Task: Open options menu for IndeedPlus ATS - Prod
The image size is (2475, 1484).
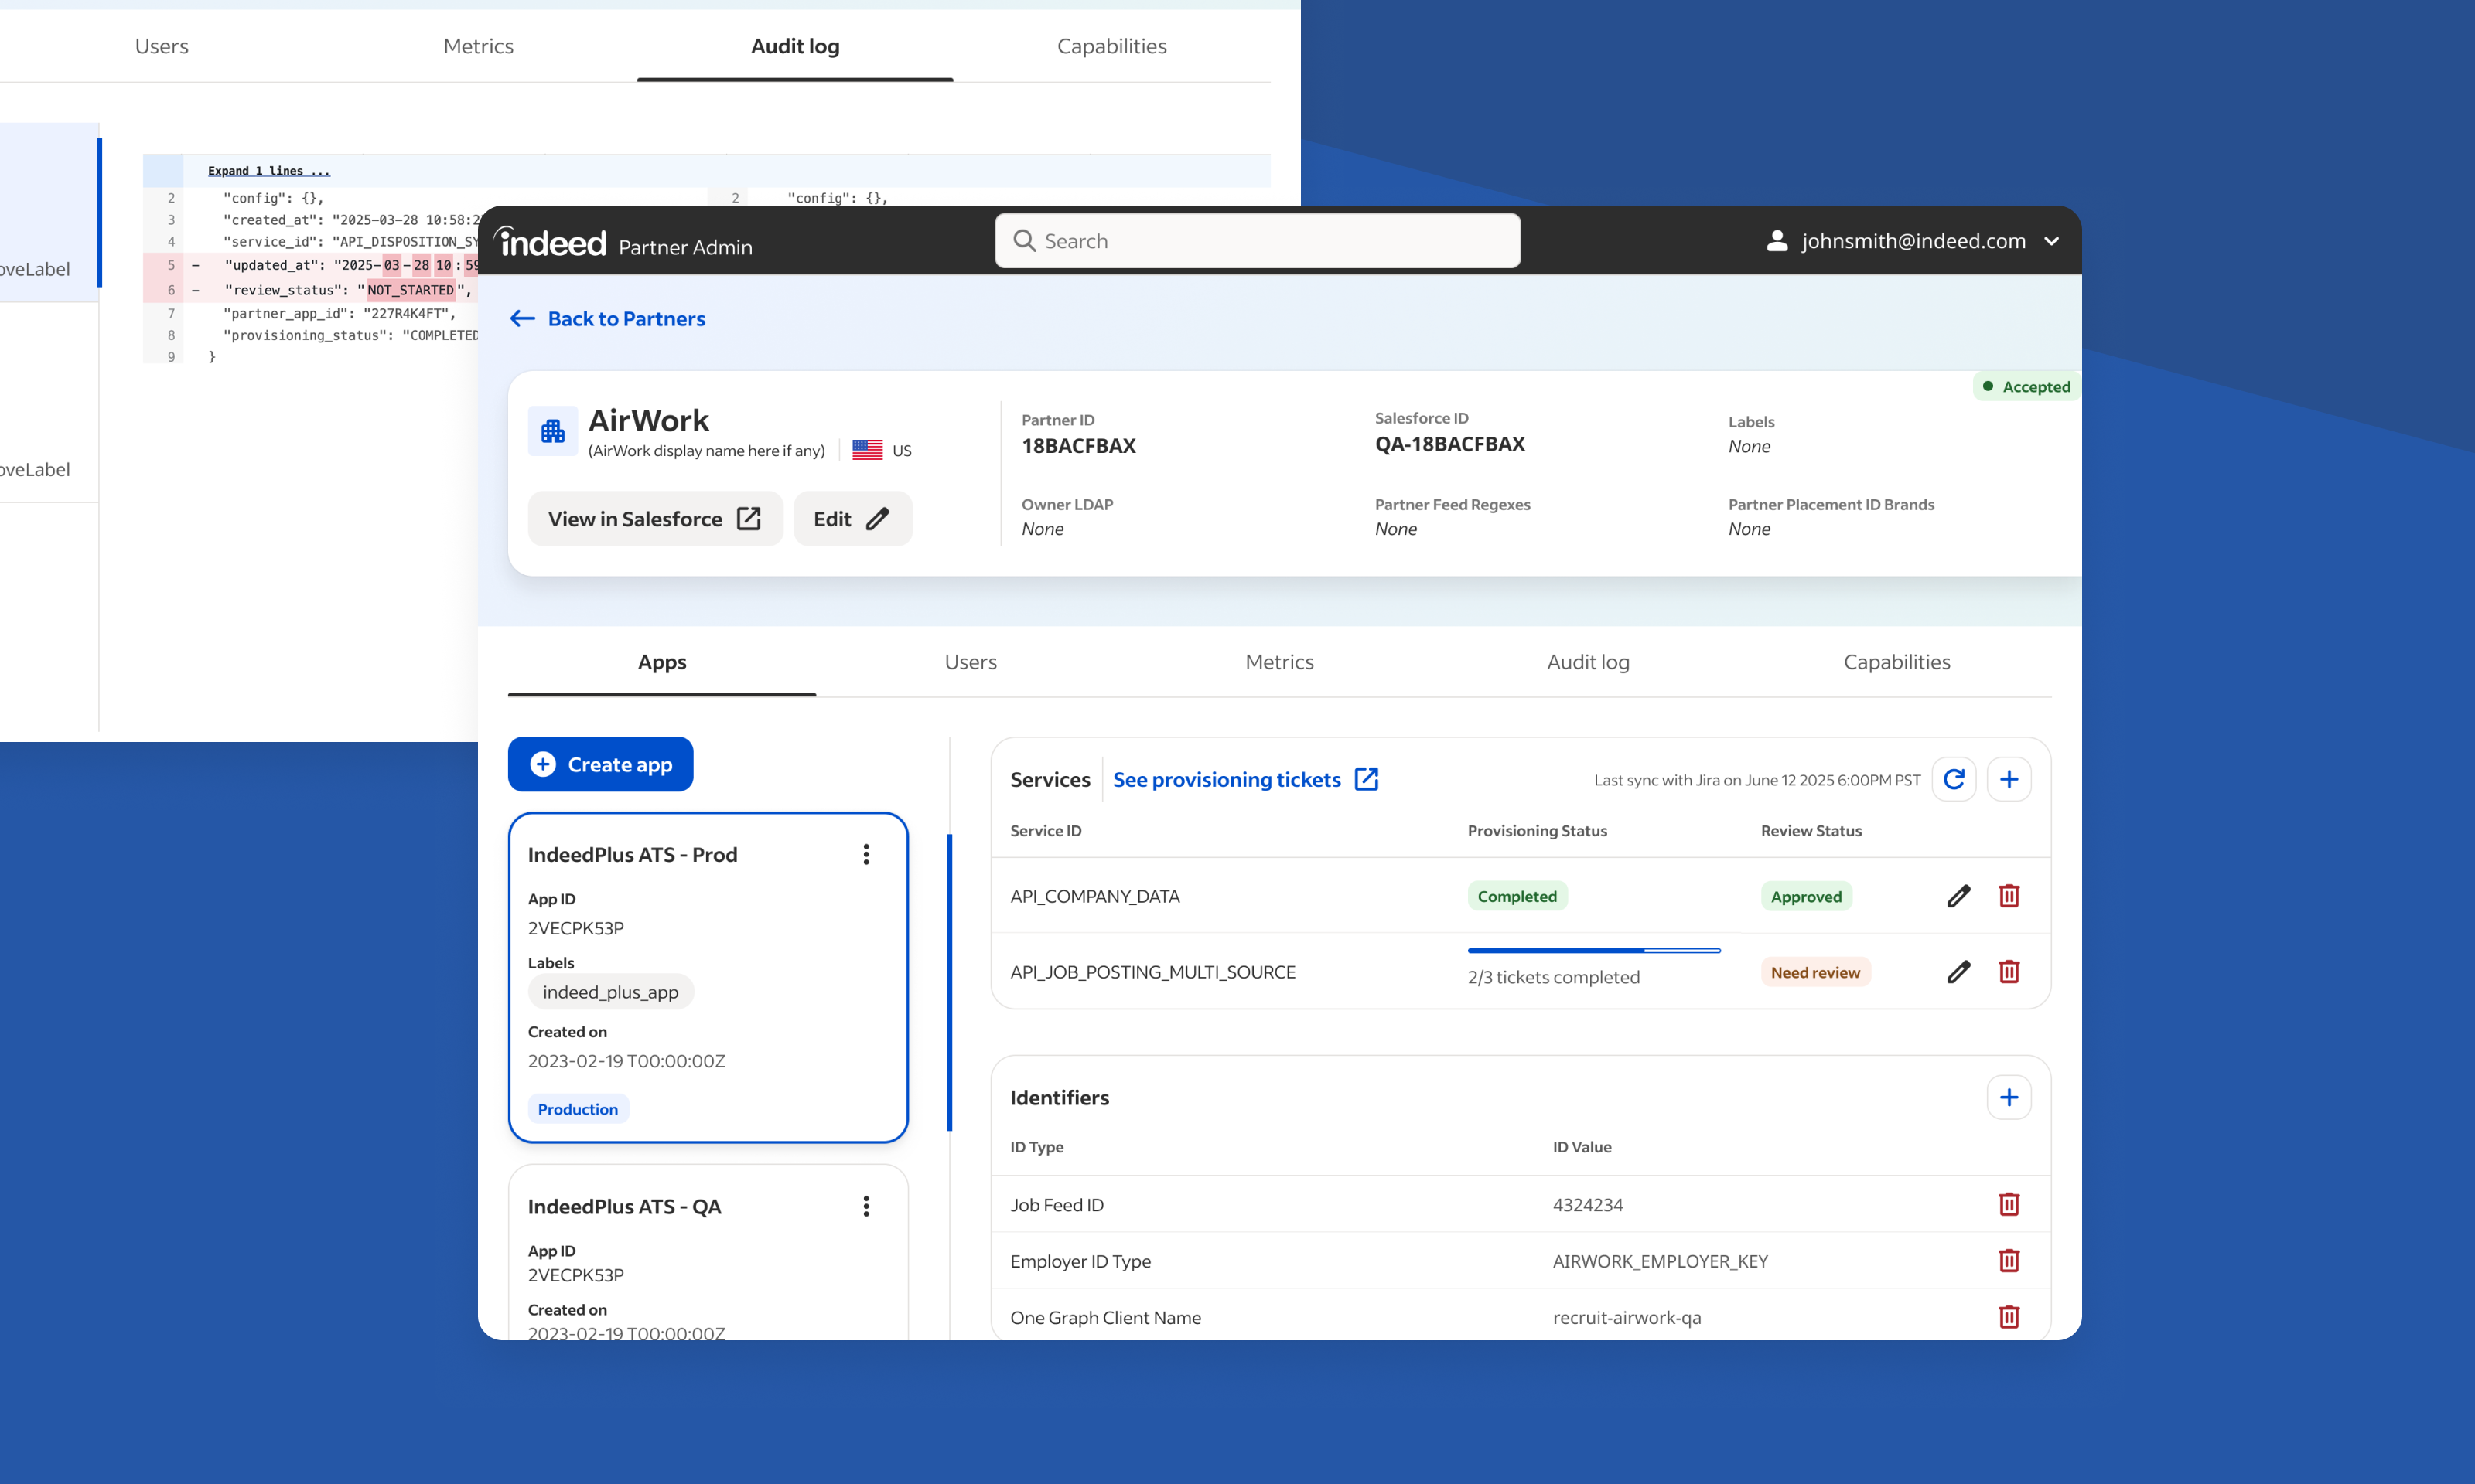Action: coord(865,854)
